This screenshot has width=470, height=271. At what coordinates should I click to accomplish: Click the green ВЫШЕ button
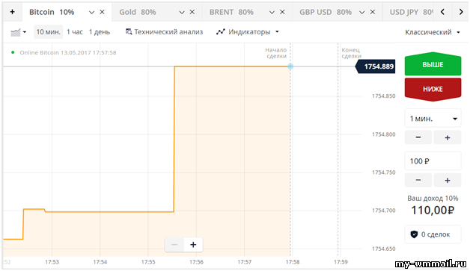(433, 64)
